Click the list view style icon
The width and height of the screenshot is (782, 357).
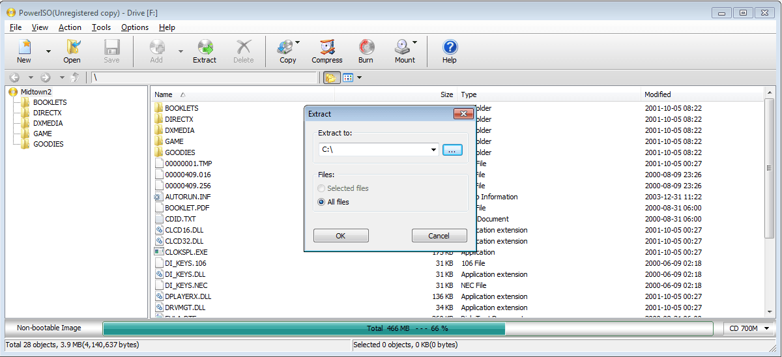(348, 78)
